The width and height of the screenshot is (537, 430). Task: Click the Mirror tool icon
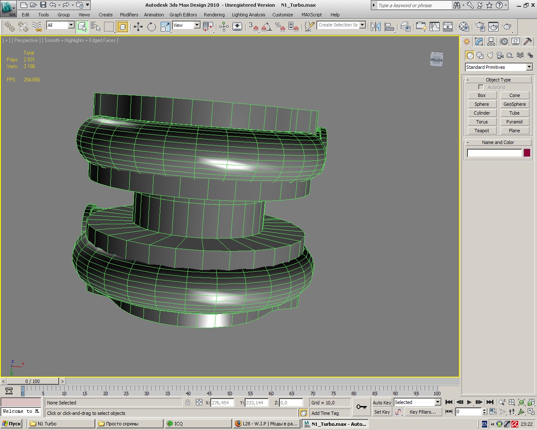375,27
